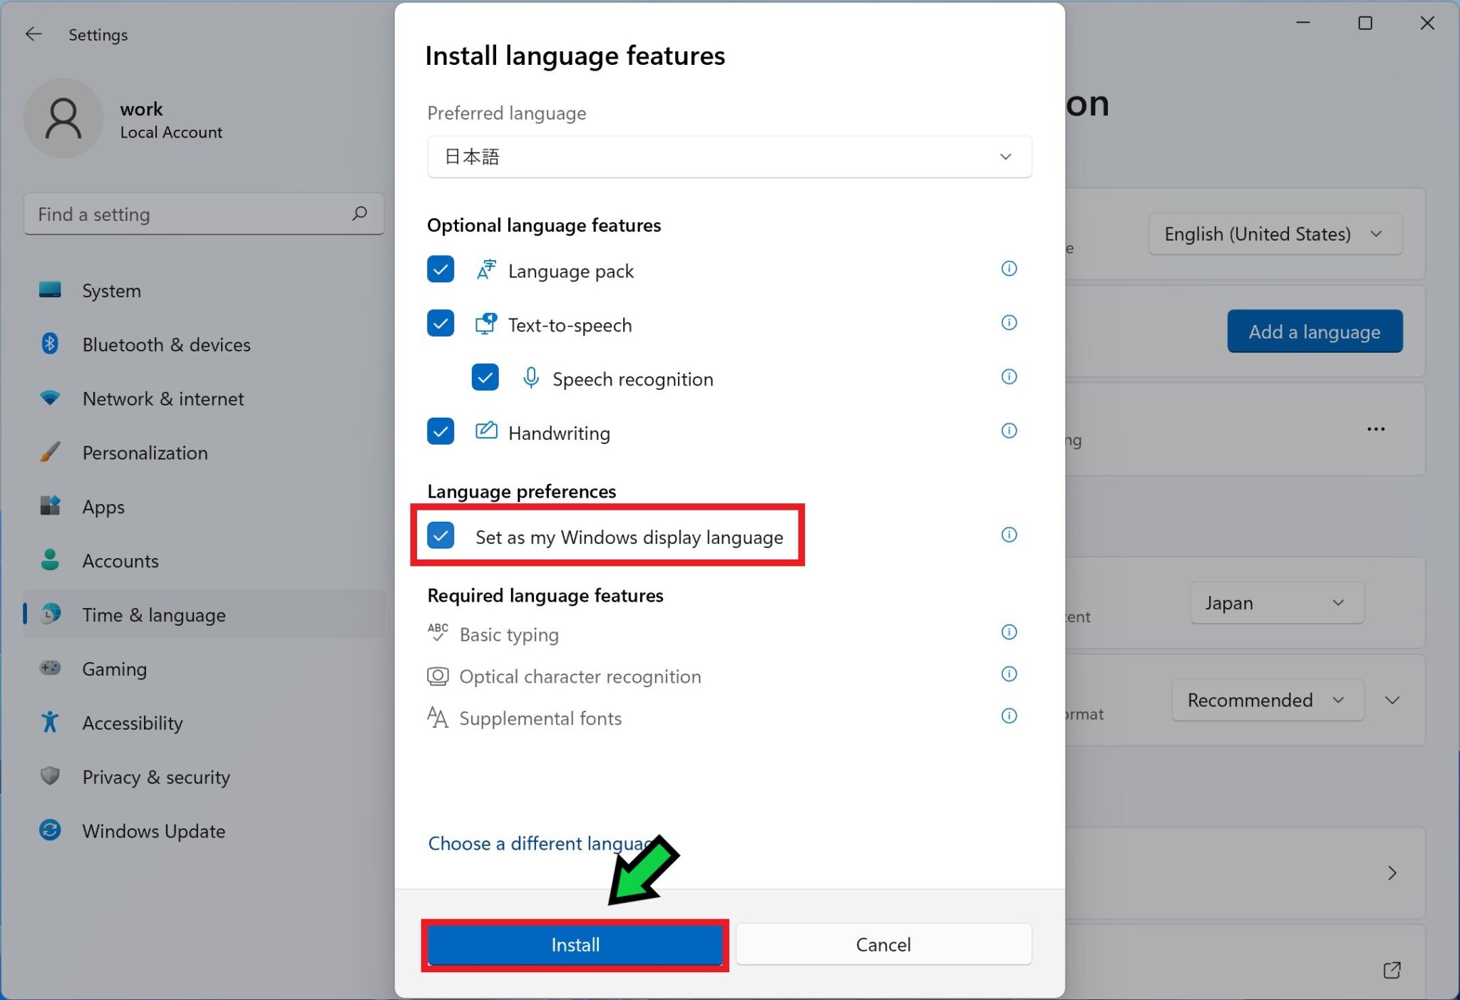This screenshot has height=1000, width=1460.
Task: Click the search magnifier icon
Action: [360, 213]
